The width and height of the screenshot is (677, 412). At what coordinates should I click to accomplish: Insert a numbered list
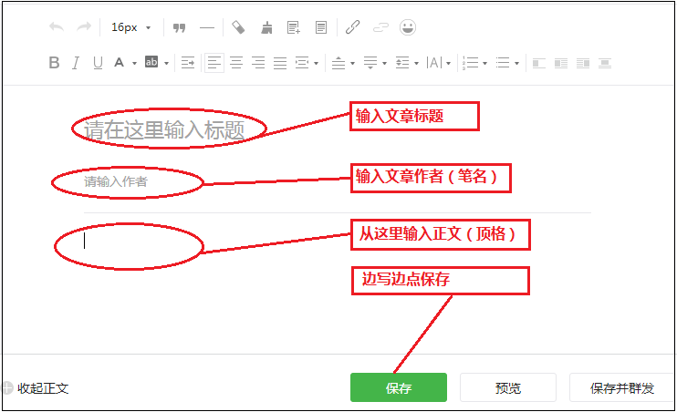(x=470, y=63)
